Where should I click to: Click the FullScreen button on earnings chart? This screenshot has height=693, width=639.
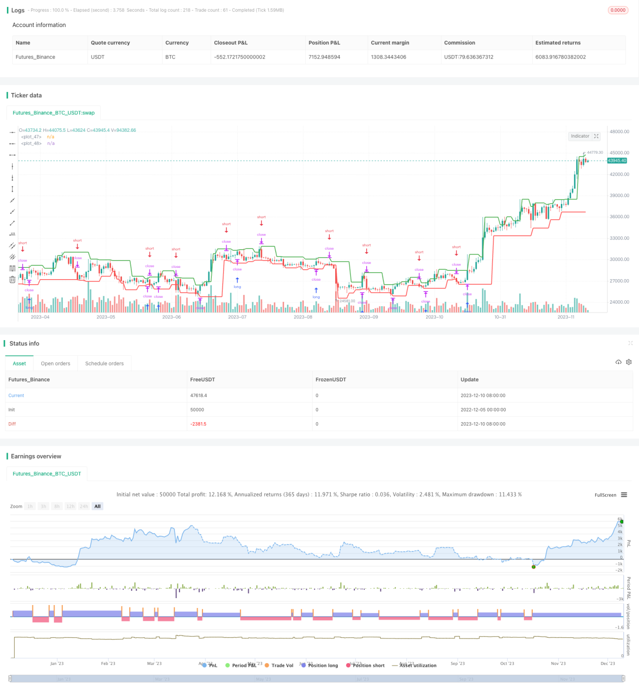(605, 495)
